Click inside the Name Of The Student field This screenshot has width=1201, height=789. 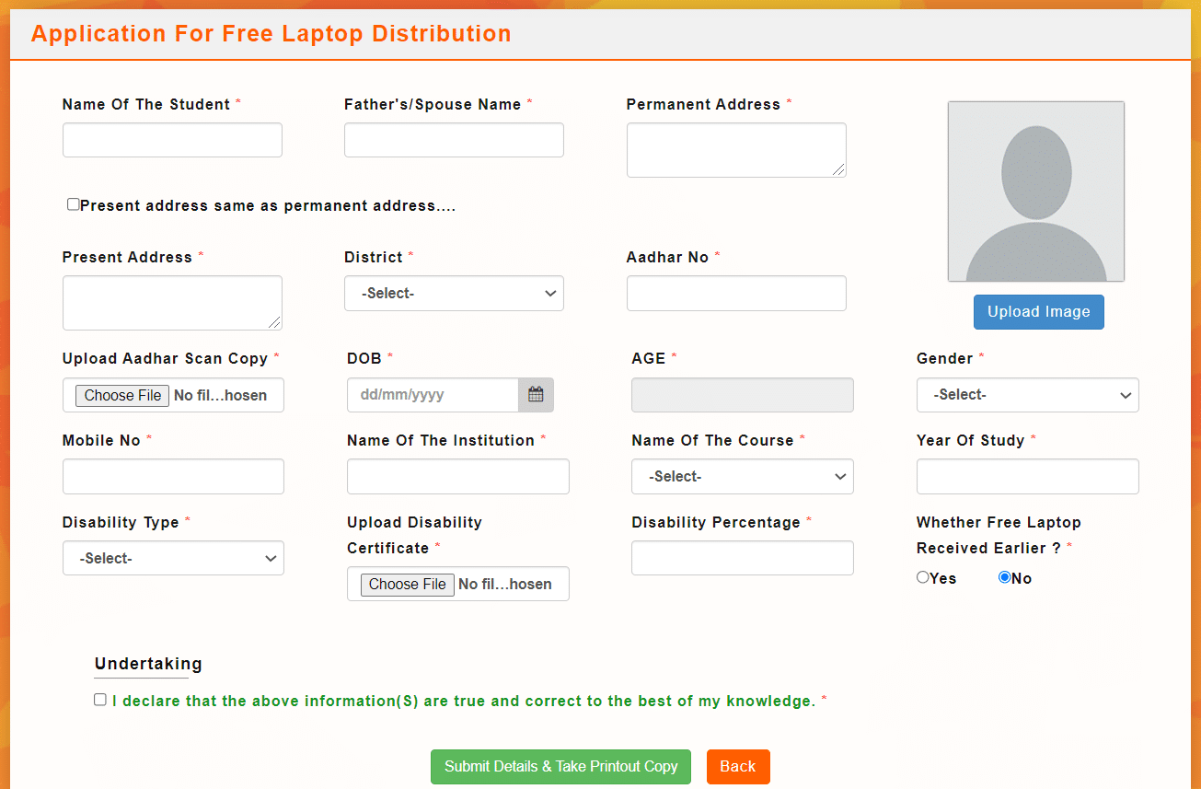click(x=172, y=139)
